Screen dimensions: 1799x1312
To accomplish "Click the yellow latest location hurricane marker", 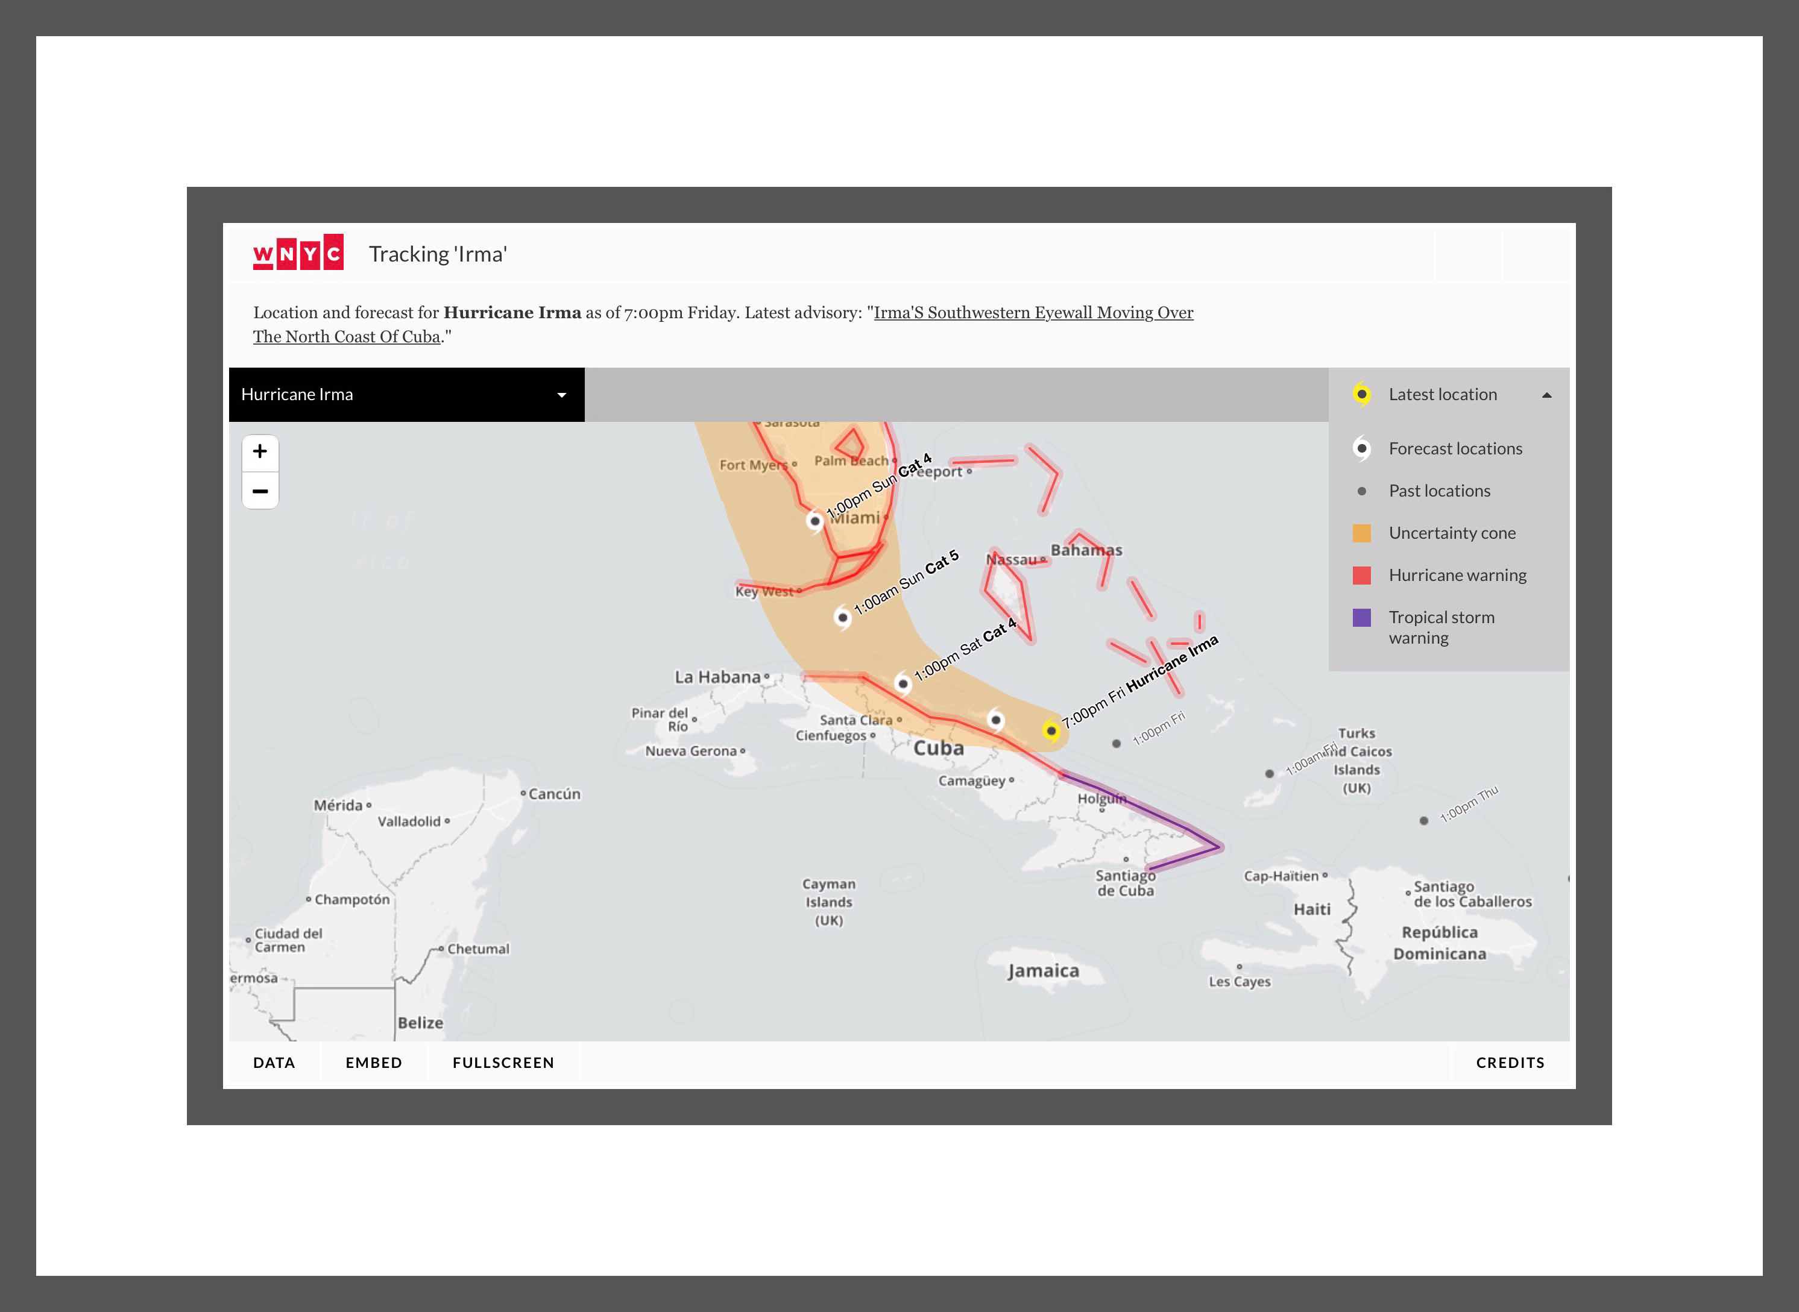I will (1051, 730).
